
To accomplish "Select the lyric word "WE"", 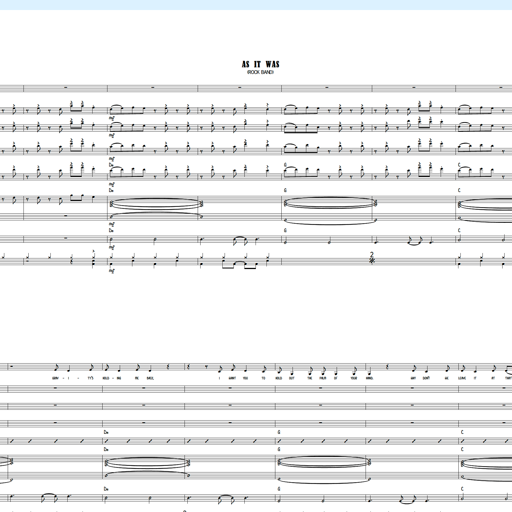I will coord(447,378).
